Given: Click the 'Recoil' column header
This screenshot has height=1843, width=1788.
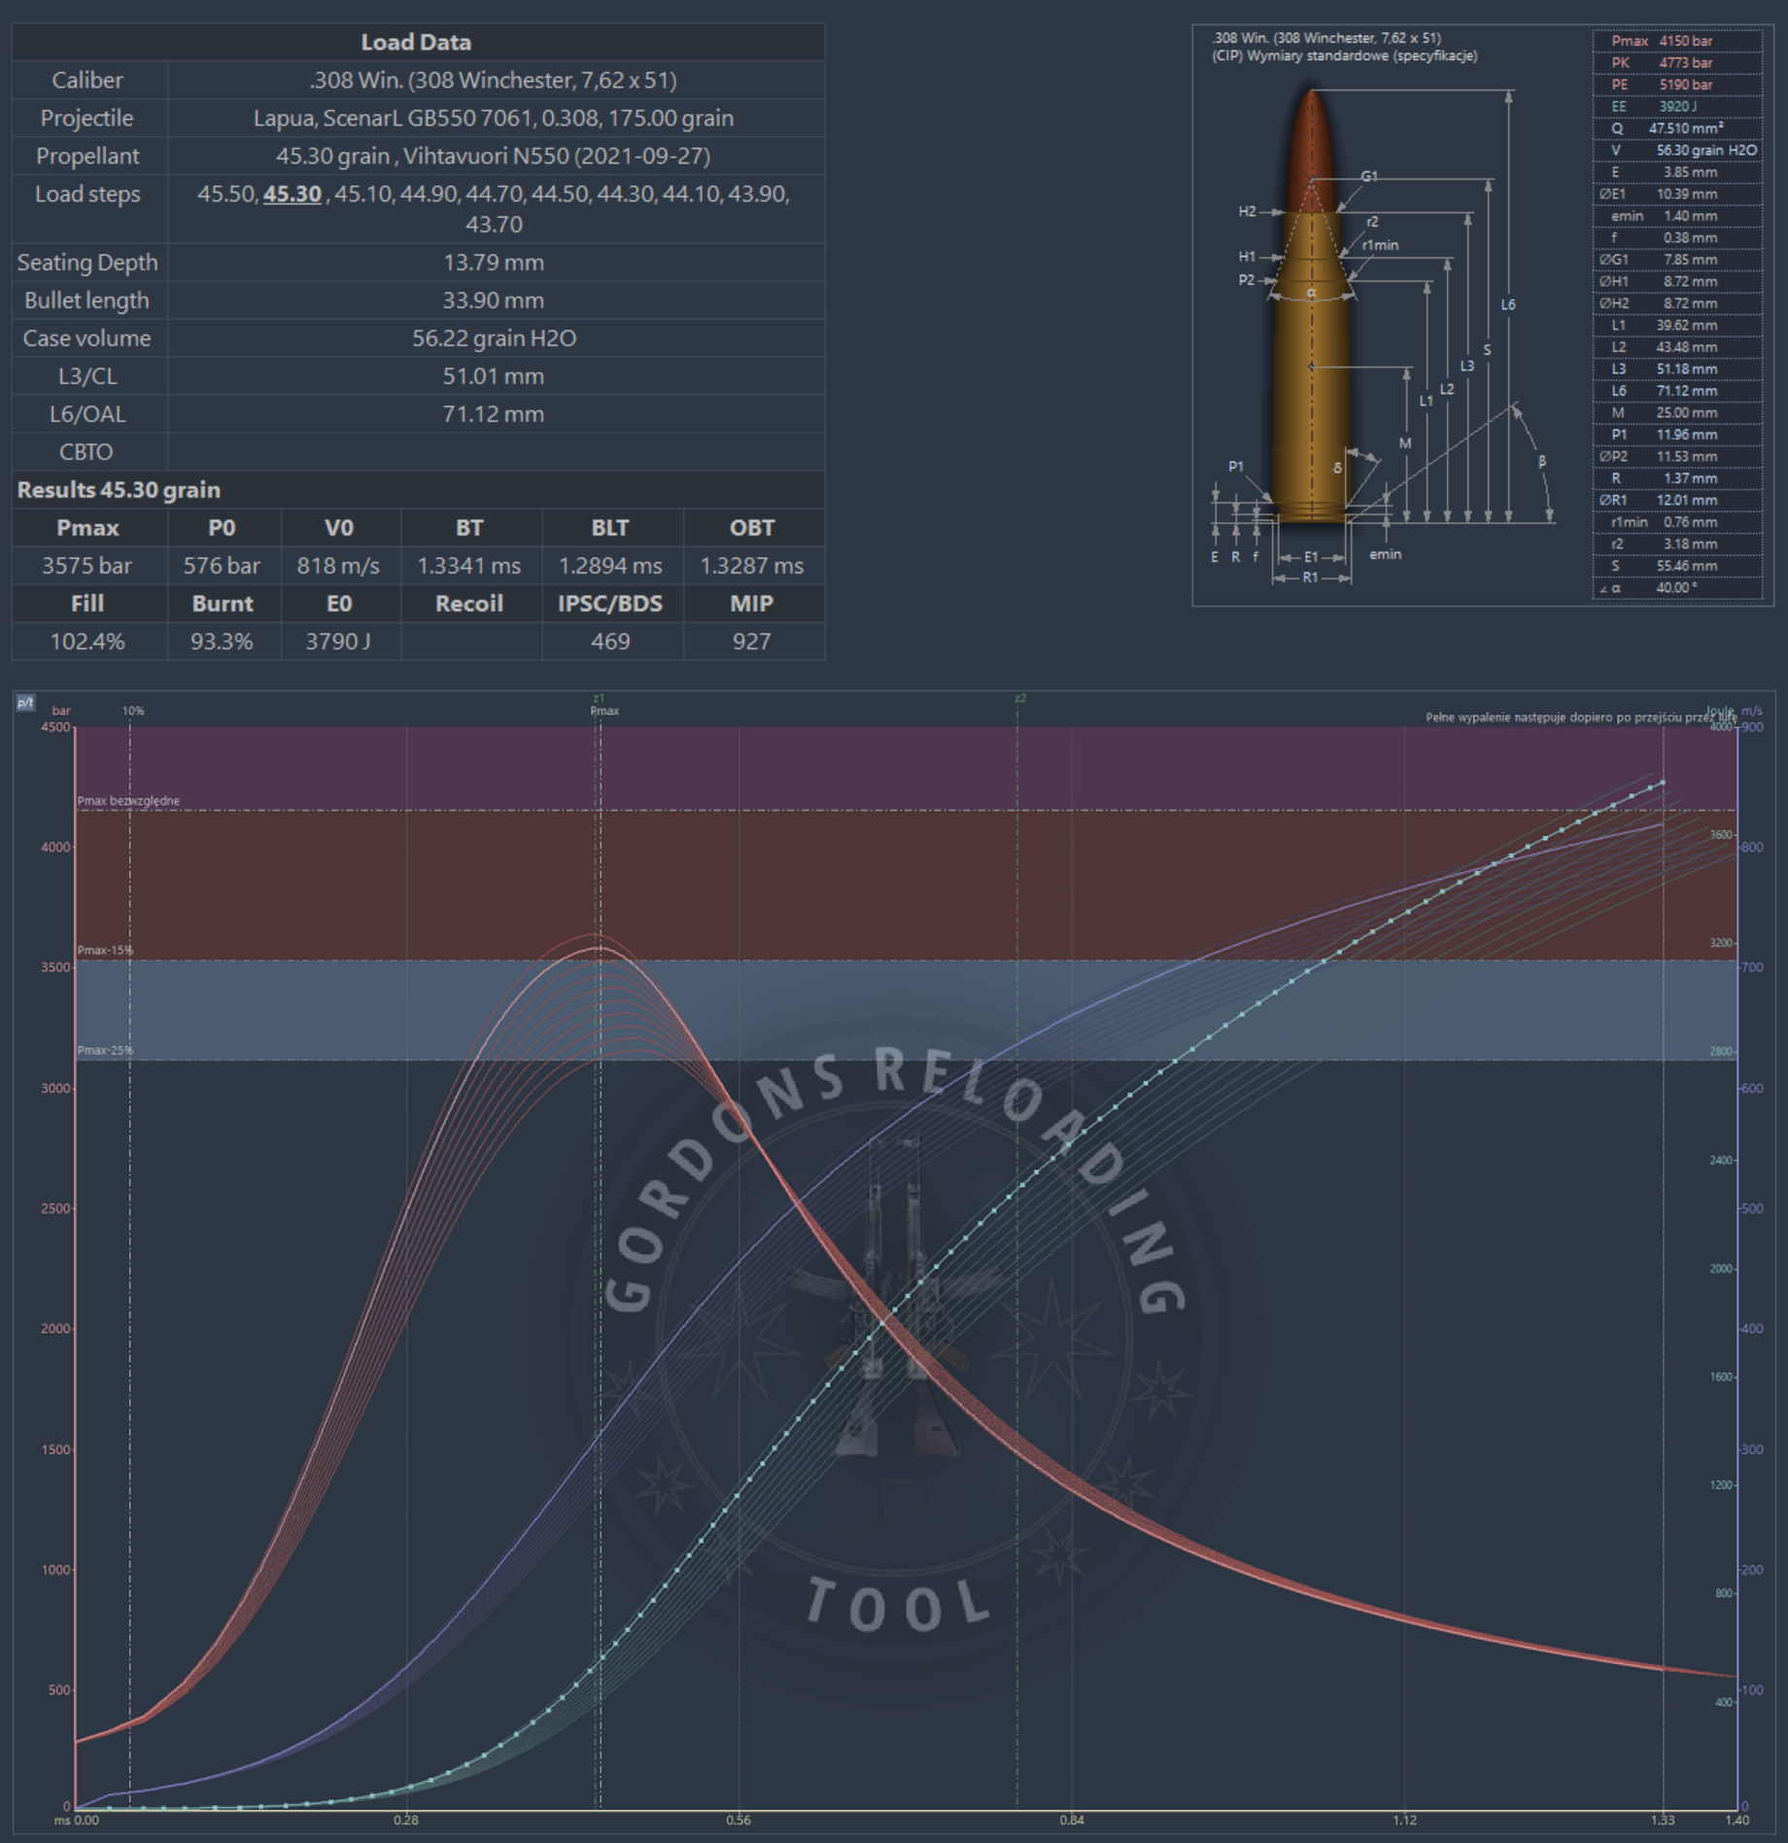Looking at the screenshot, I should point(469,604).
